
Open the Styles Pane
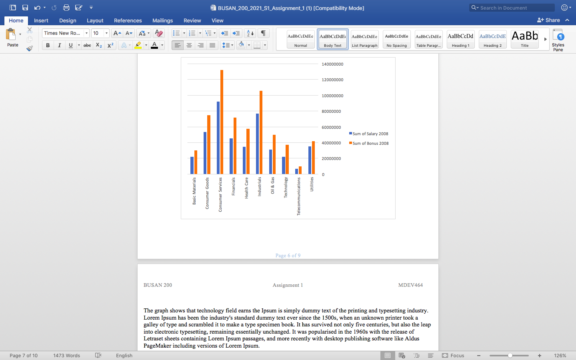click(x=558, y=40)
